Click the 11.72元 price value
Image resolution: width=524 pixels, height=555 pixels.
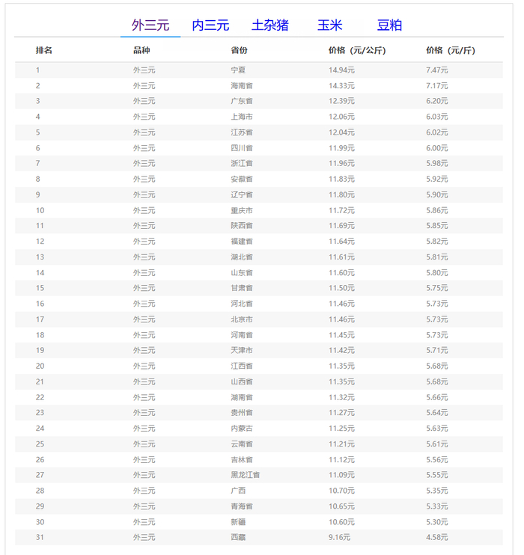341,210
